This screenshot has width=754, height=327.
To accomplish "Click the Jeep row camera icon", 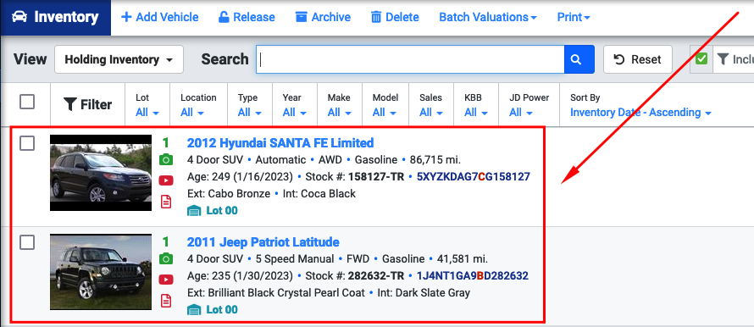I will [x=166, y=258].
